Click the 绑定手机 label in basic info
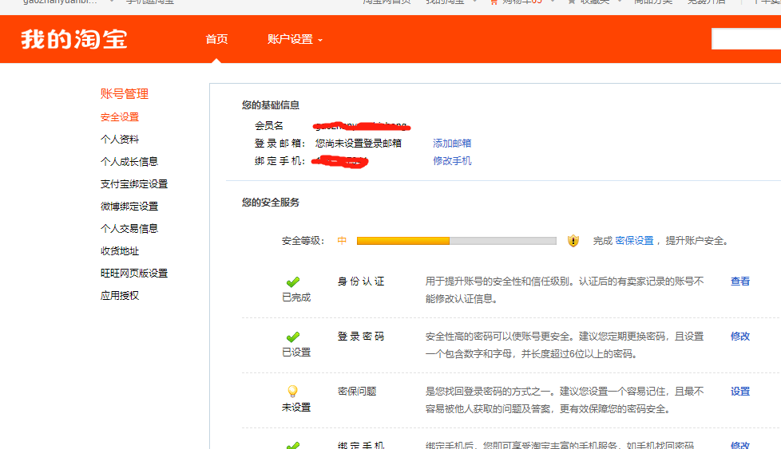The height and width of the screenshot is (449, 781). point(279,160)
